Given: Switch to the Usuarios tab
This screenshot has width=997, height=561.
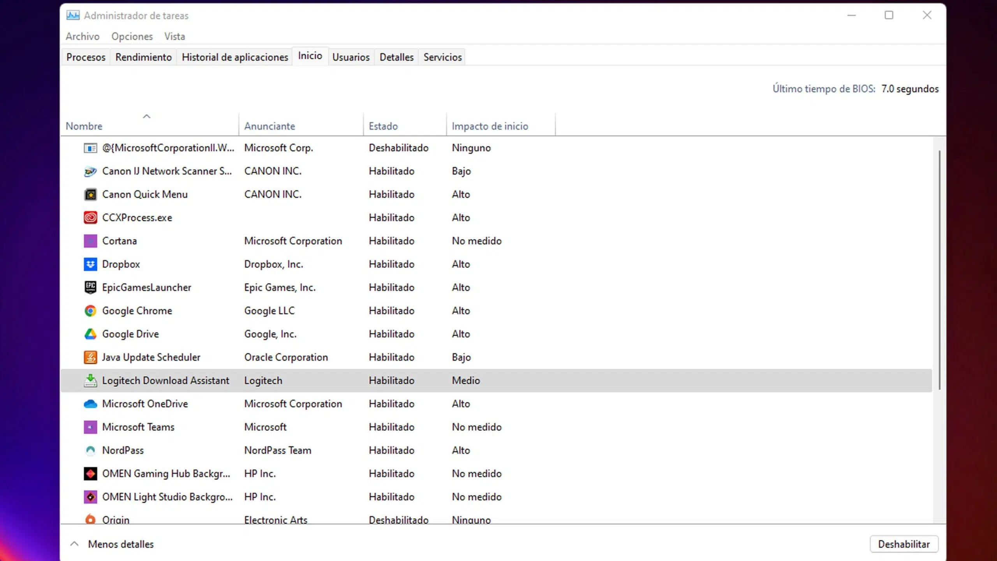Looking at the screenshot, I should 351,57.
